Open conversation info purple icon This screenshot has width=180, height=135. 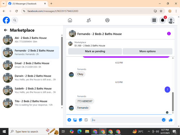click(169, 33)
